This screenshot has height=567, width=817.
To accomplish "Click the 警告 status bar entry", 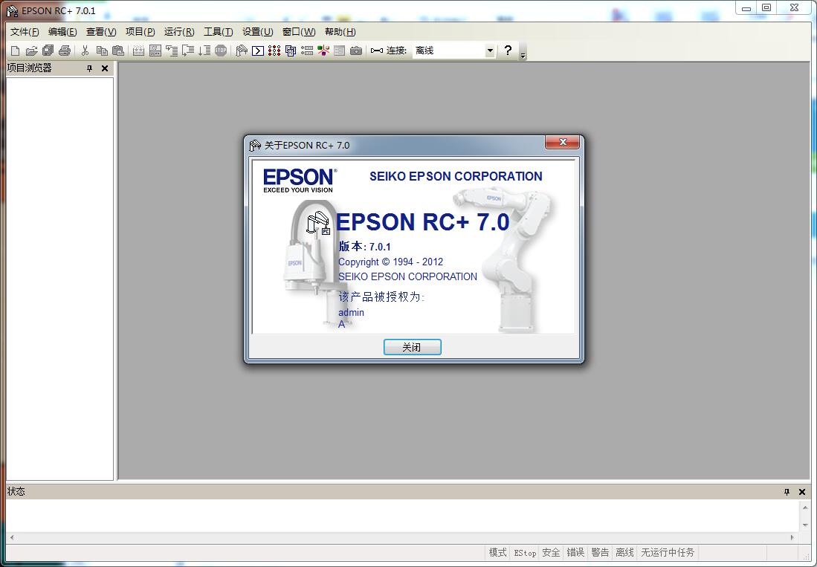I will (600, 552).
